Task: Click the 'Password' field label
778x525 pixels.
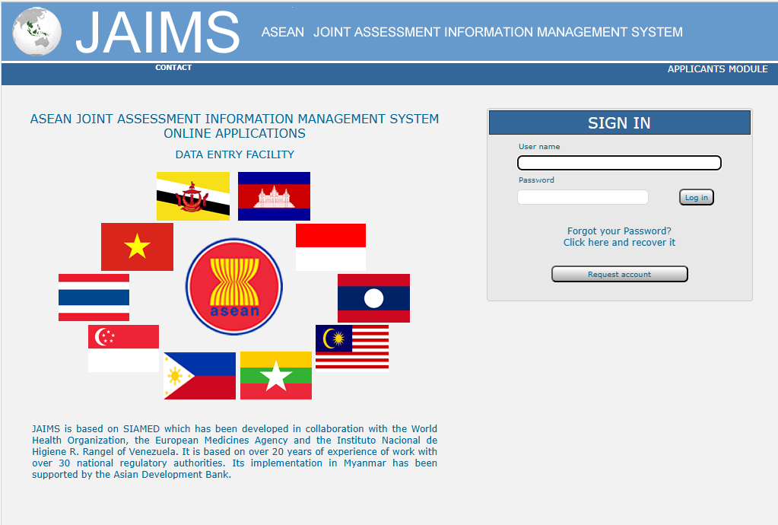Action: point(536,180)
